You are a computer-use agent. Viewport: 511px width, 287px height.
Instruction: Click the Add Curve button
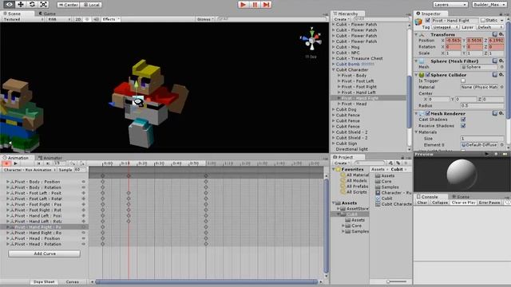[x=45, y=254]
